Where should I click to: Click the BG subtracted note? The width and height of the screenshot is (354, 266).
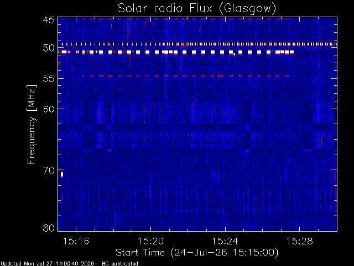tap(120, 264)
